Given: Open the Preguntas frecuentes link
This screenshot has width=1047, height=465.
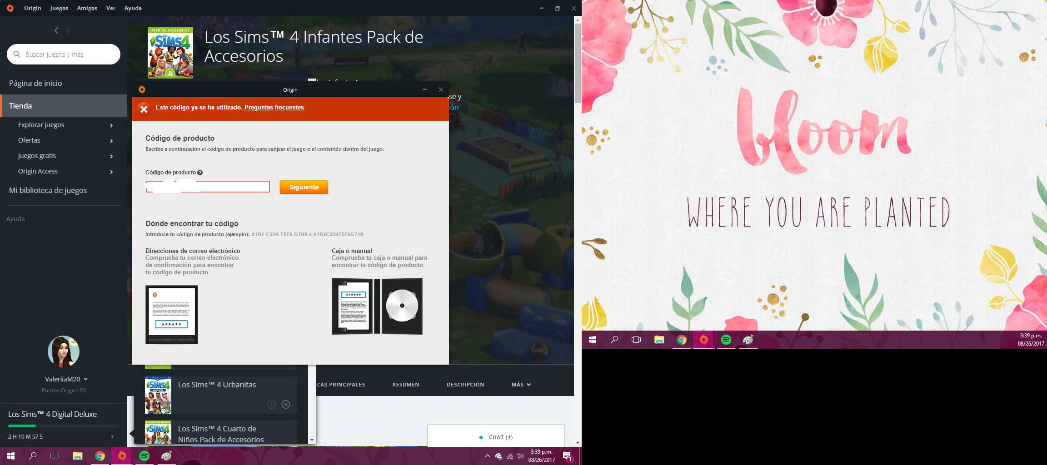Looking at the screenshot, I should point(274,107).
